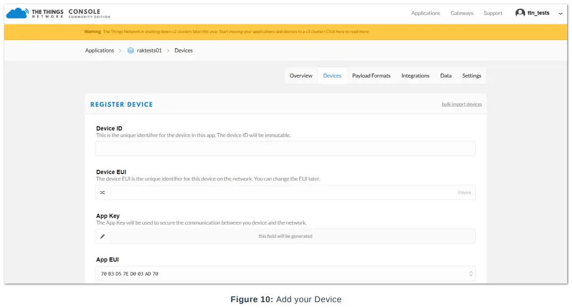The height and width of the screenshot is (308, 572).
Task: Select the Integrations tab
Action: pos(415,75)
